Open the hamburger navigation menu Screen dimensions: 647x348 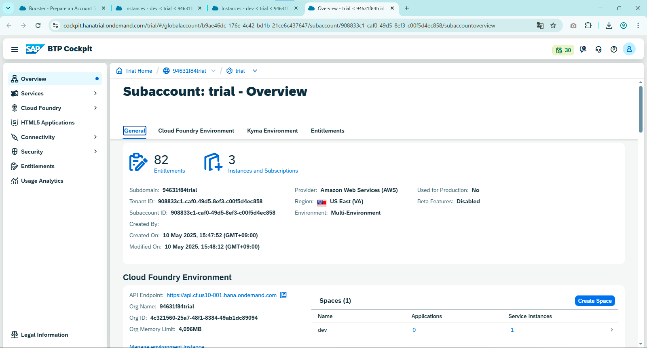(x=15, y=49)
